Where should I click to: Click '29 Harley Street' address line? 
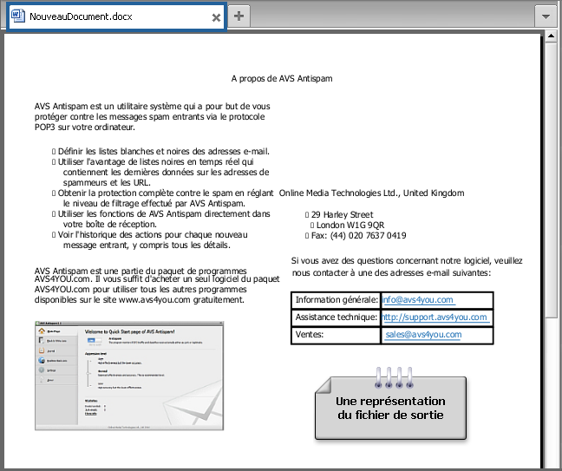click(339, 215)
